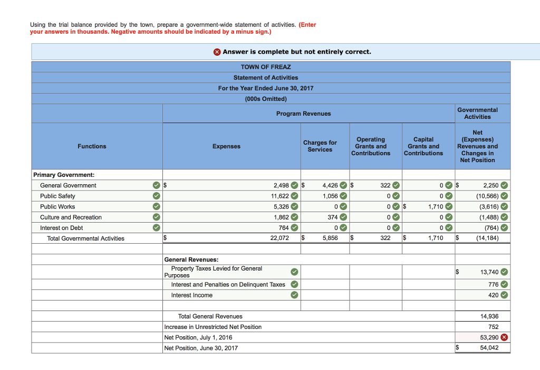The image size is (540, 370).
Task: Select the Interest and Penalties amount 776
Action: pyautogui.click(x=483, y=284)
